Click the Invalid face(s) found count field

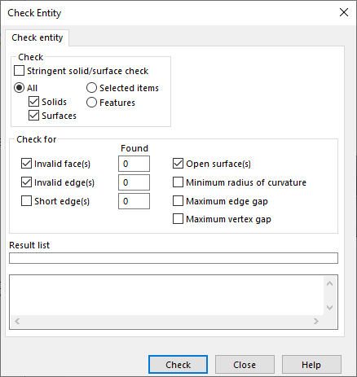[134, 164]
